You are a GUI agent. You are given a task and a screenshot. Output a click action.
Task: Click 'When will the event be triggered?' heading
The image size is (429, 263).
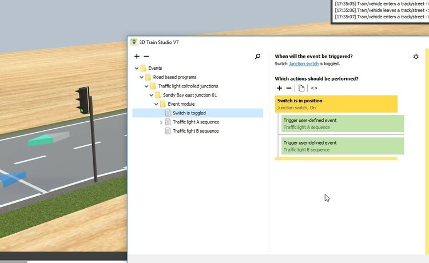313,57
